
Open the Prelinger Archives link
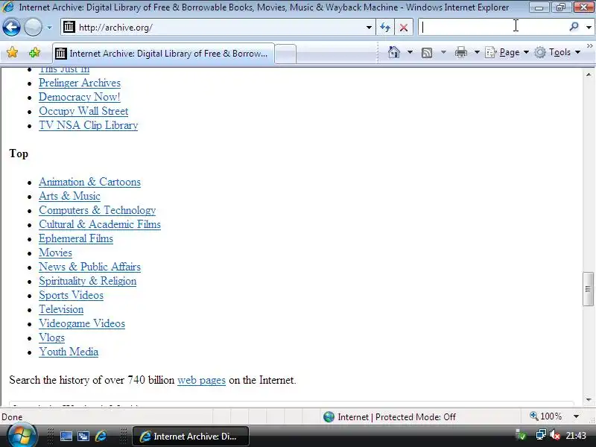click(x=80, y=83)
